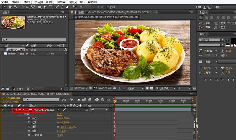
Task: Open the Fixedsys font dropdown
Action: (222, 40)
